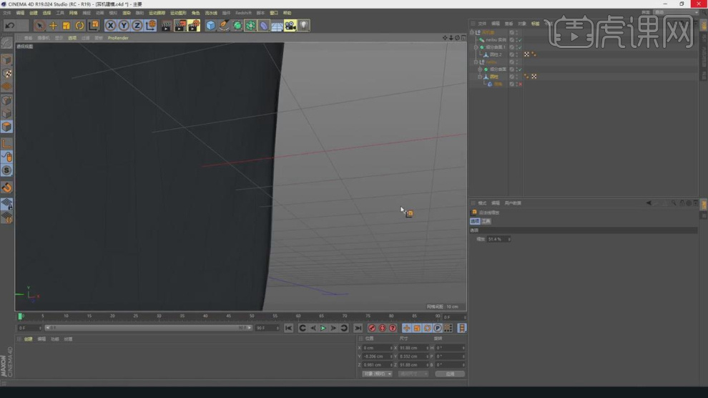Click the Undo arrow icon
Screen dimensions: 708x398
pos(9,26)
